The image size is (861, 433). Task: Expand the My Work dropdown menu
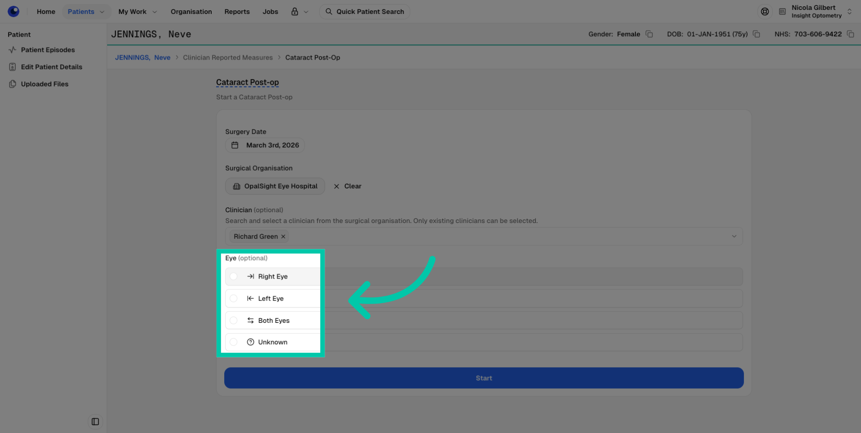click(137, 12)
